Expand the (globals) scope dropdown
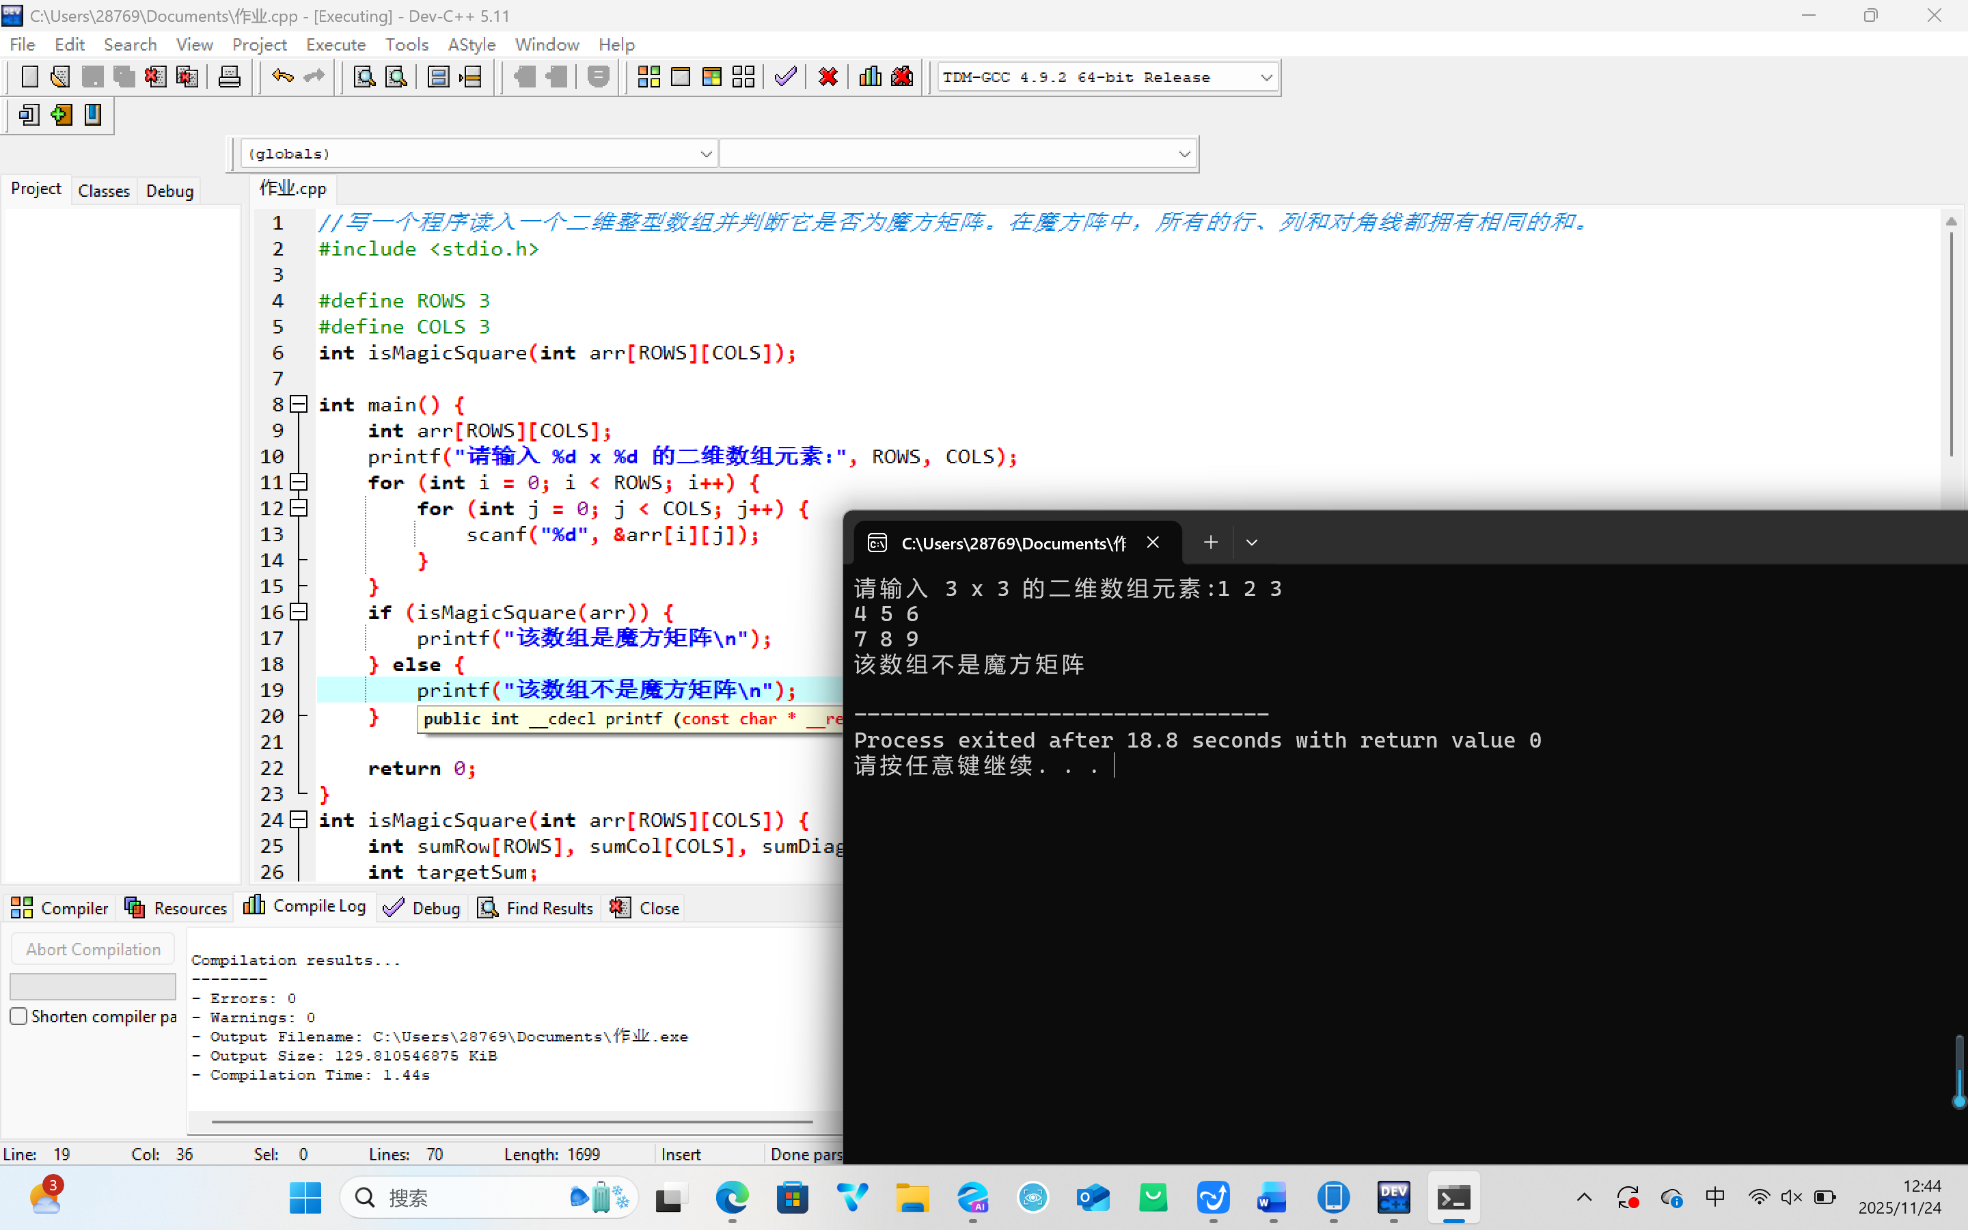The image size is (1968, 1230). (x=705, y=154)
